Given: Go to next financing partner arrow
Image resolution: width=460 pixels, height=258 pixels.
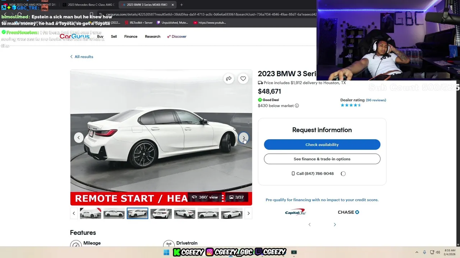Looking at the screenshot, I should tap(335, 225).
